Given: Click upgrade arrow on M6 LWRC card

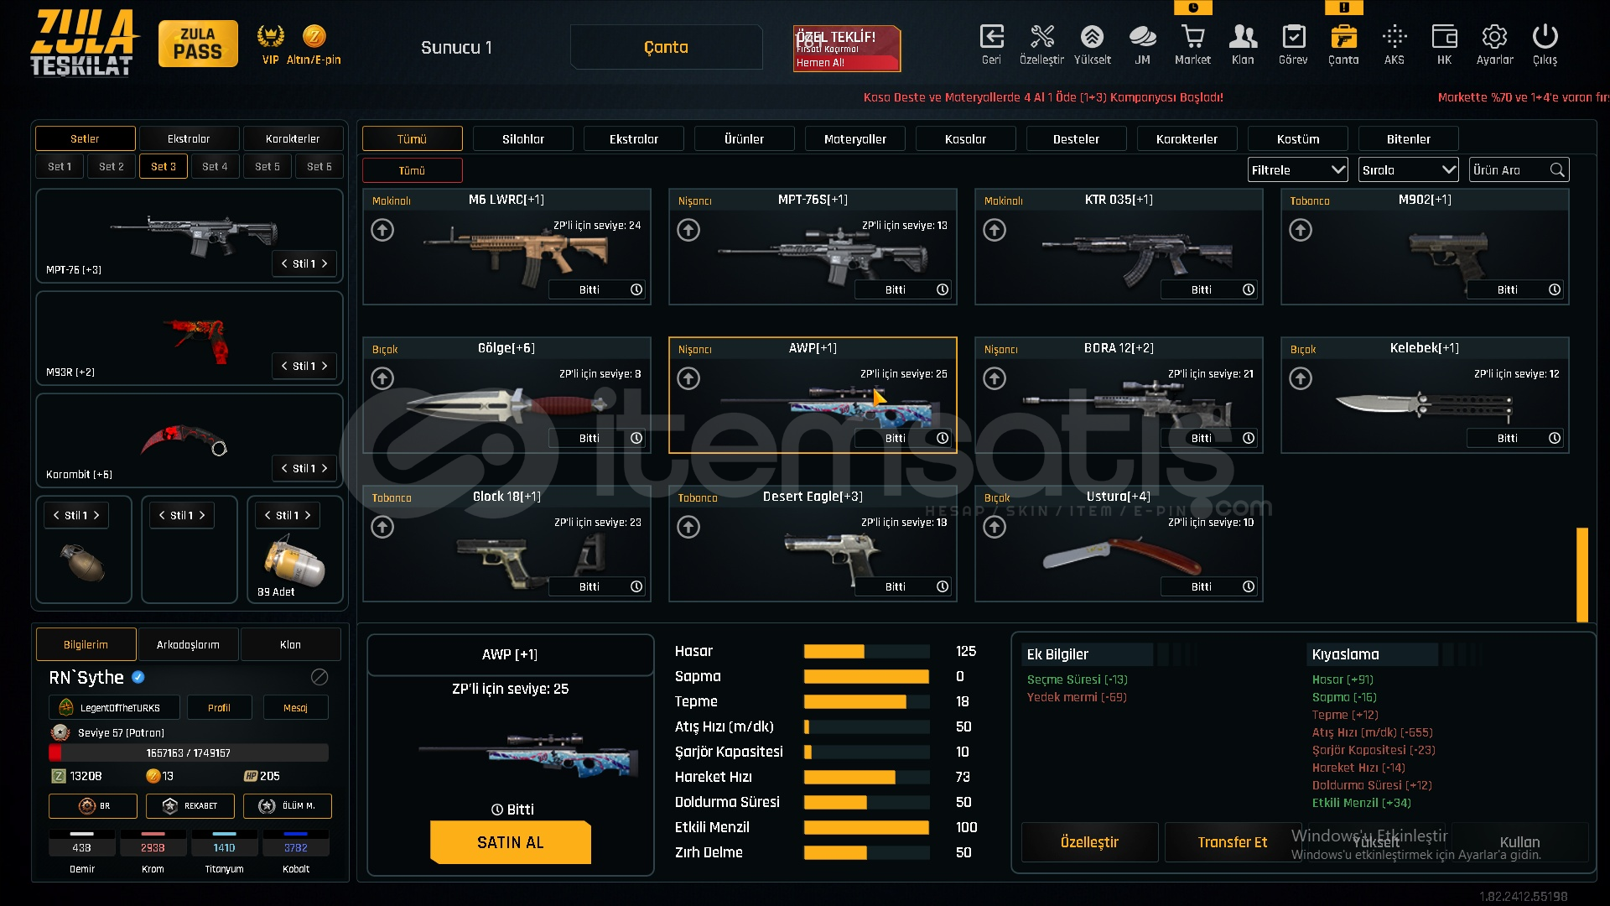Looking at the screenshot, I should [x=382, y=230].
